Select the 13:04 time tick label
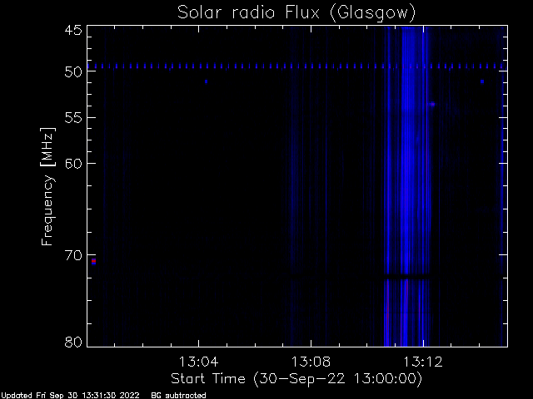 tap(198, 362)
